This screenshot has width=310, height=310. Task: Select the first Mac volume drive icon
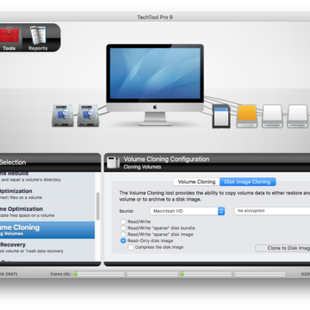63,115
